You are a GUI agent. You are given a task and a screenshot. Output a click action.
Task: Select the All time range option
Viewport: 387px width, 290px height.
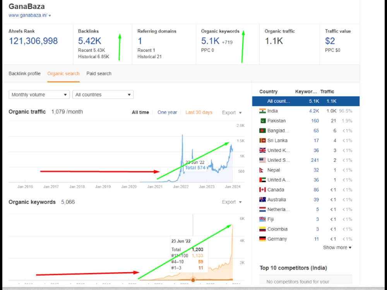[140, 113]
